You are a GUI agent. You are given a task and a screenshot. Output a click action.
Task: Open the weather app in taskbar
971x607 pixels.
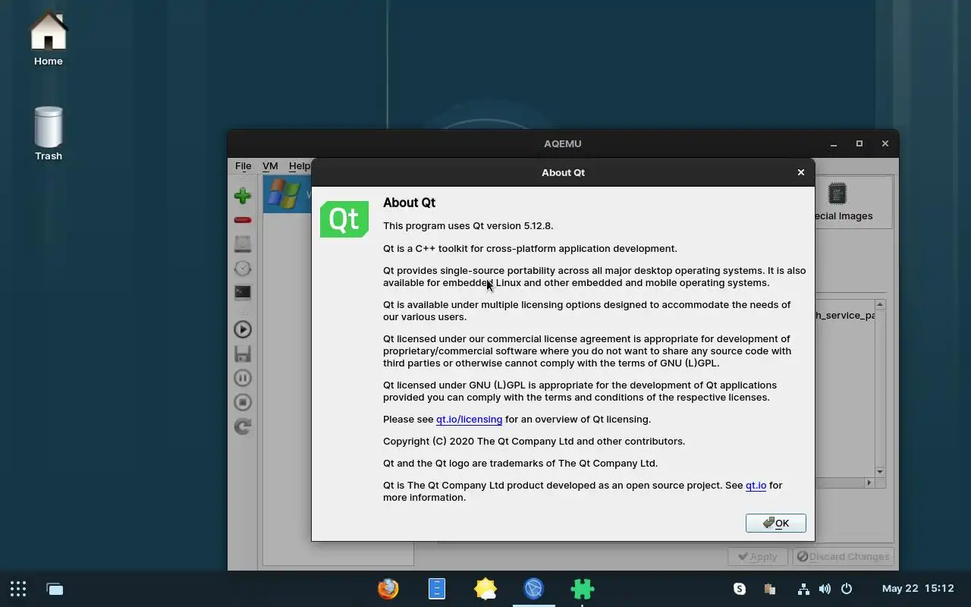click(x=485, y=589)
